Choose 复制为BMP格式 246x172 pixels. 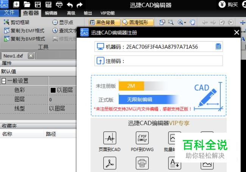tap(24, 39)
